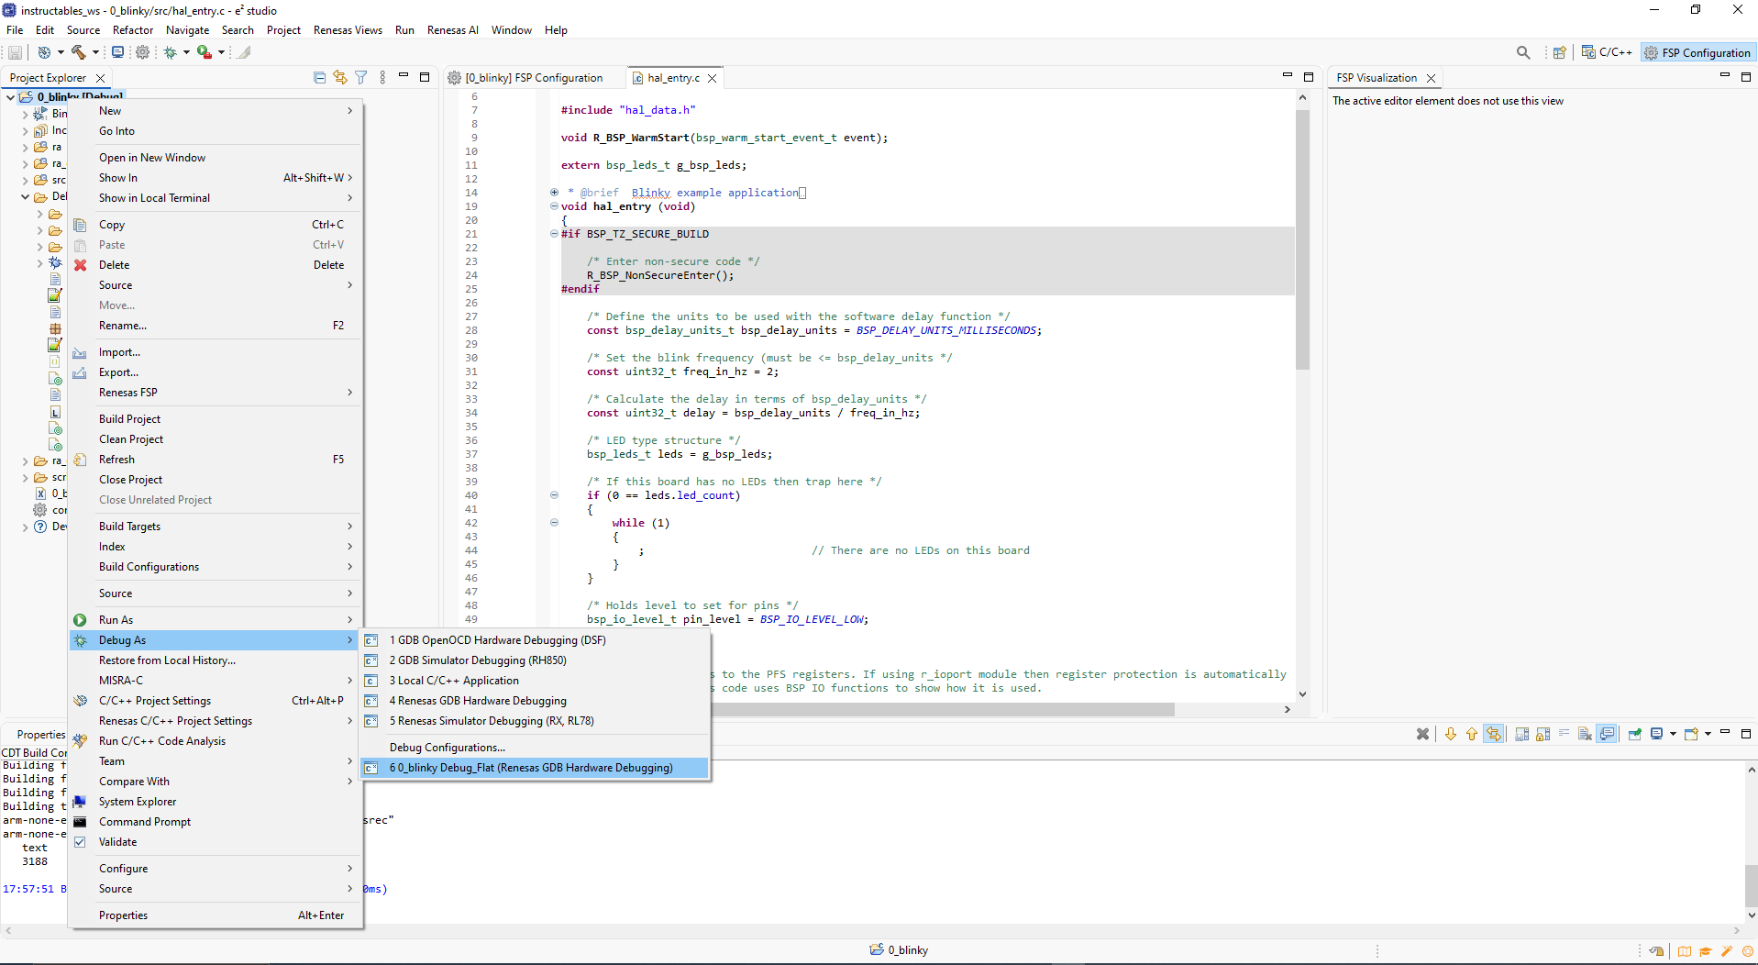Expand folded comment at line 14
The width and height of the screenshot is (1758, 965).
(x=554, y=193)
